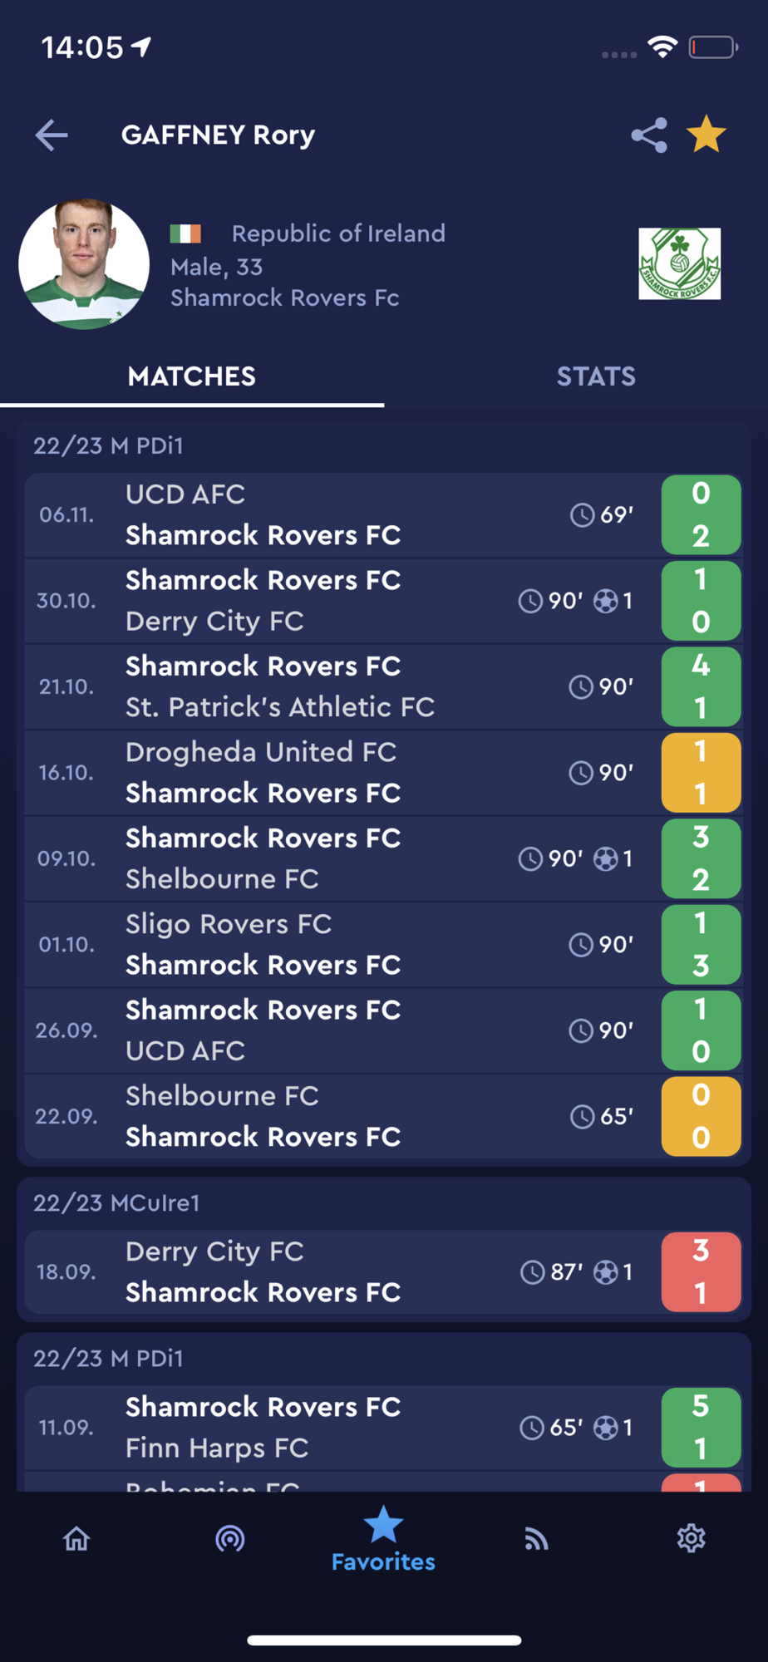
Task: Tap the 22/23 MCuIre1 competition header
Action: pyautogui.click(x=117, y=1202)
